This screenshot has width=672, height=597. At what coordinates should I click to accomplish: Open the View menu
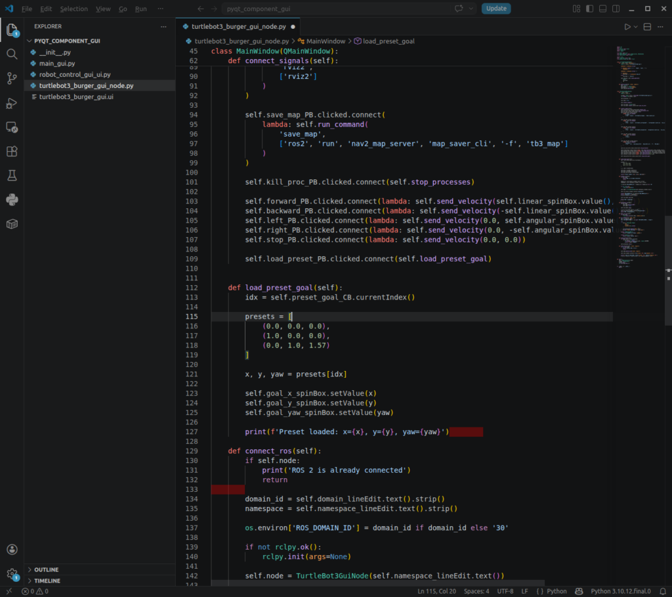[103, 9]
